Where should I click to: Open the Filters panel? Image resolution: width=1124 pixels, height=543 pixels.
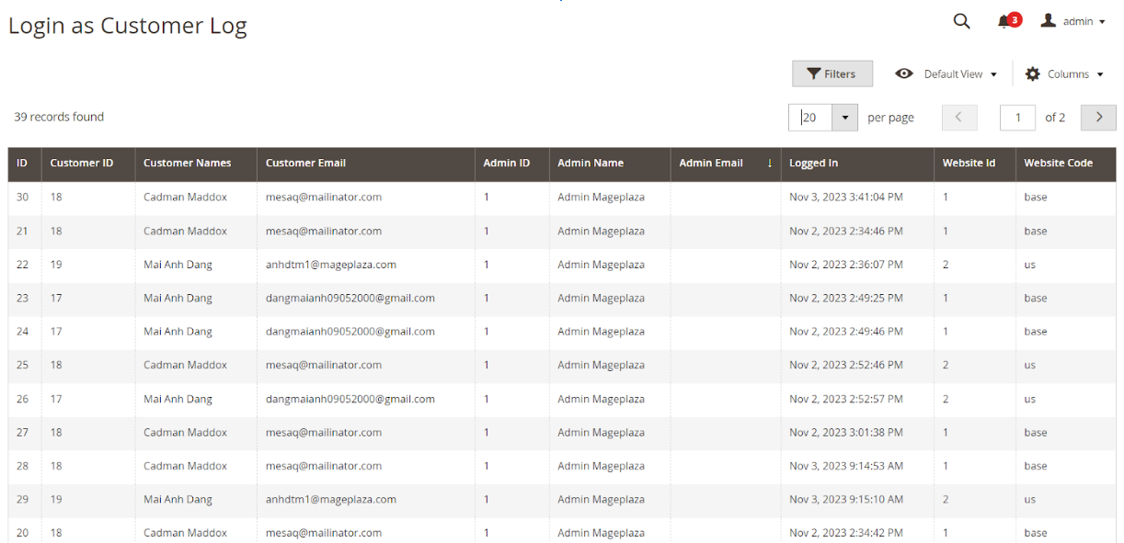click(832, 74)
